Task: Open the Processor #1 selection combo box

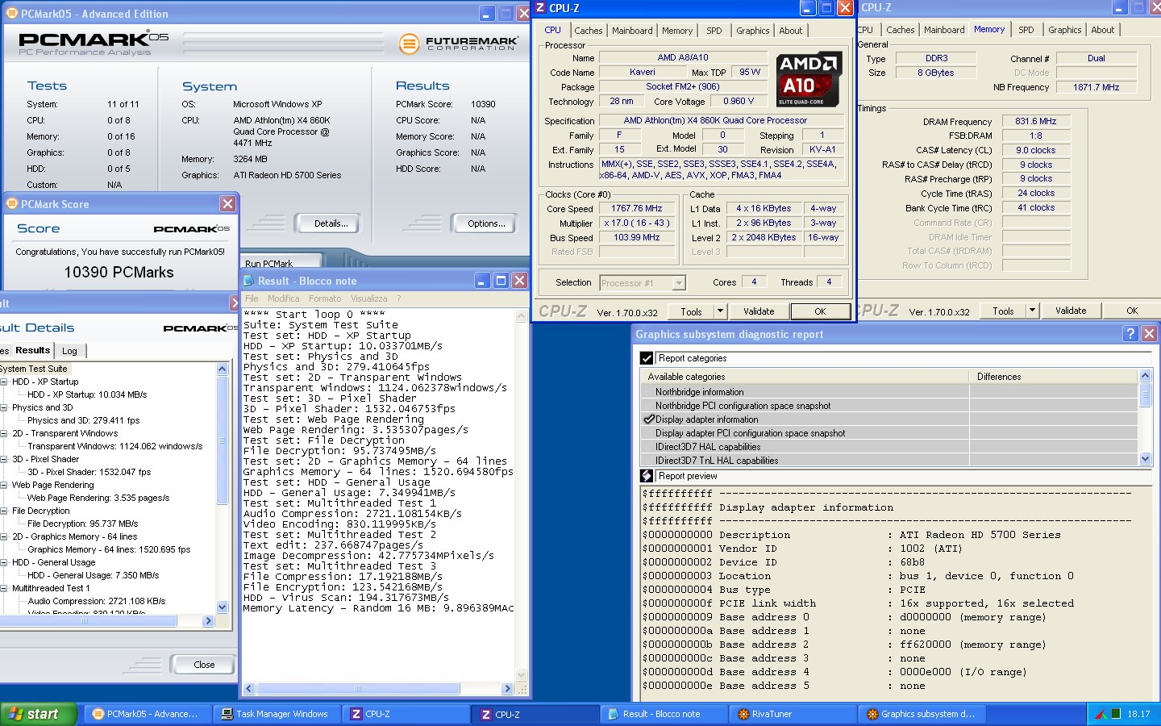Action: click(x=643, y=282)
